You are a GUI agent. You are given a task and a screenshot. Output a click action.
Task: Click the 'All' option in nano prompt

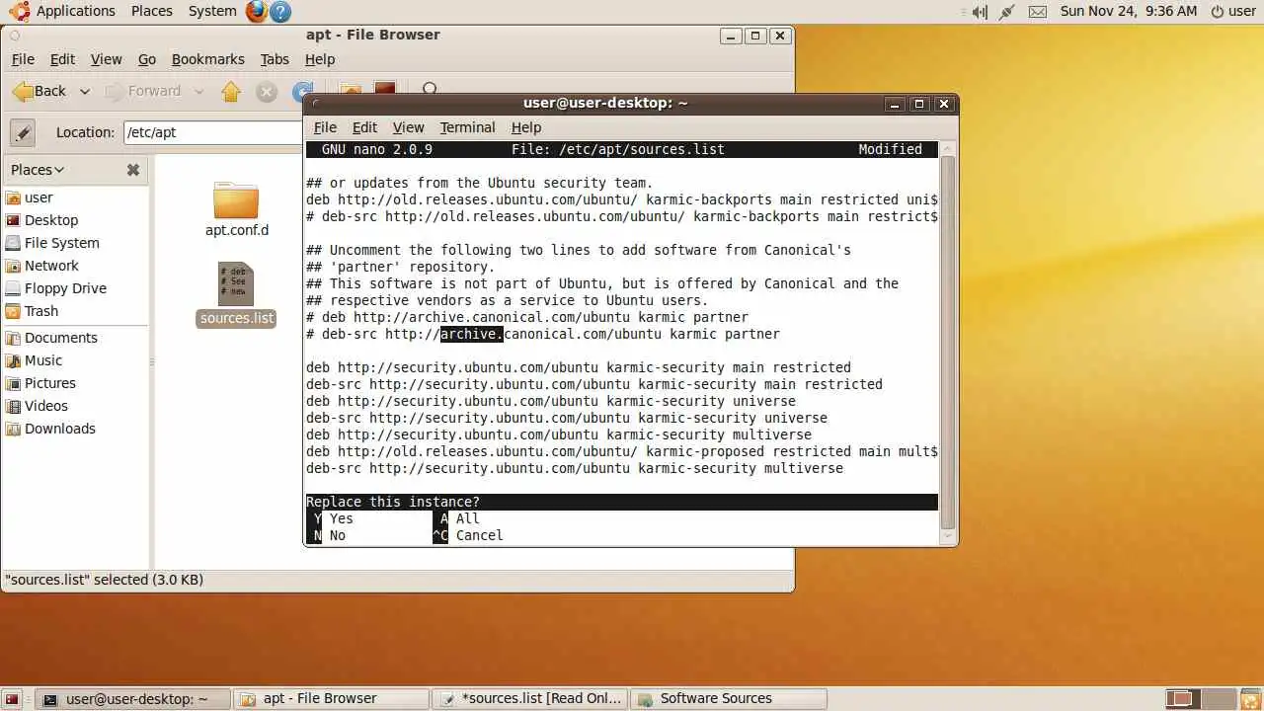coord(467,518)
